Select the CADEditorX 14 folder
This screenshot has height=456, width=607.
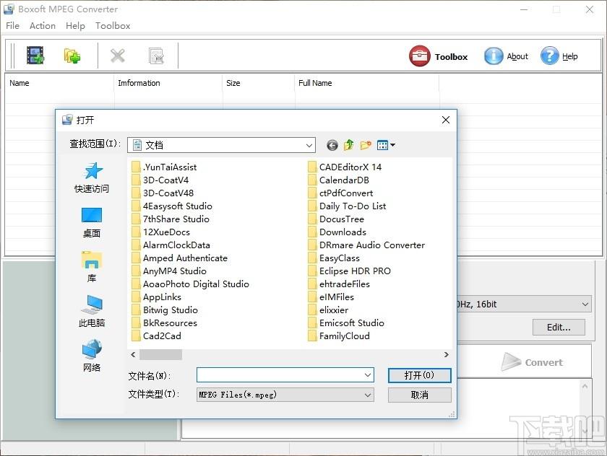[345, 167]
